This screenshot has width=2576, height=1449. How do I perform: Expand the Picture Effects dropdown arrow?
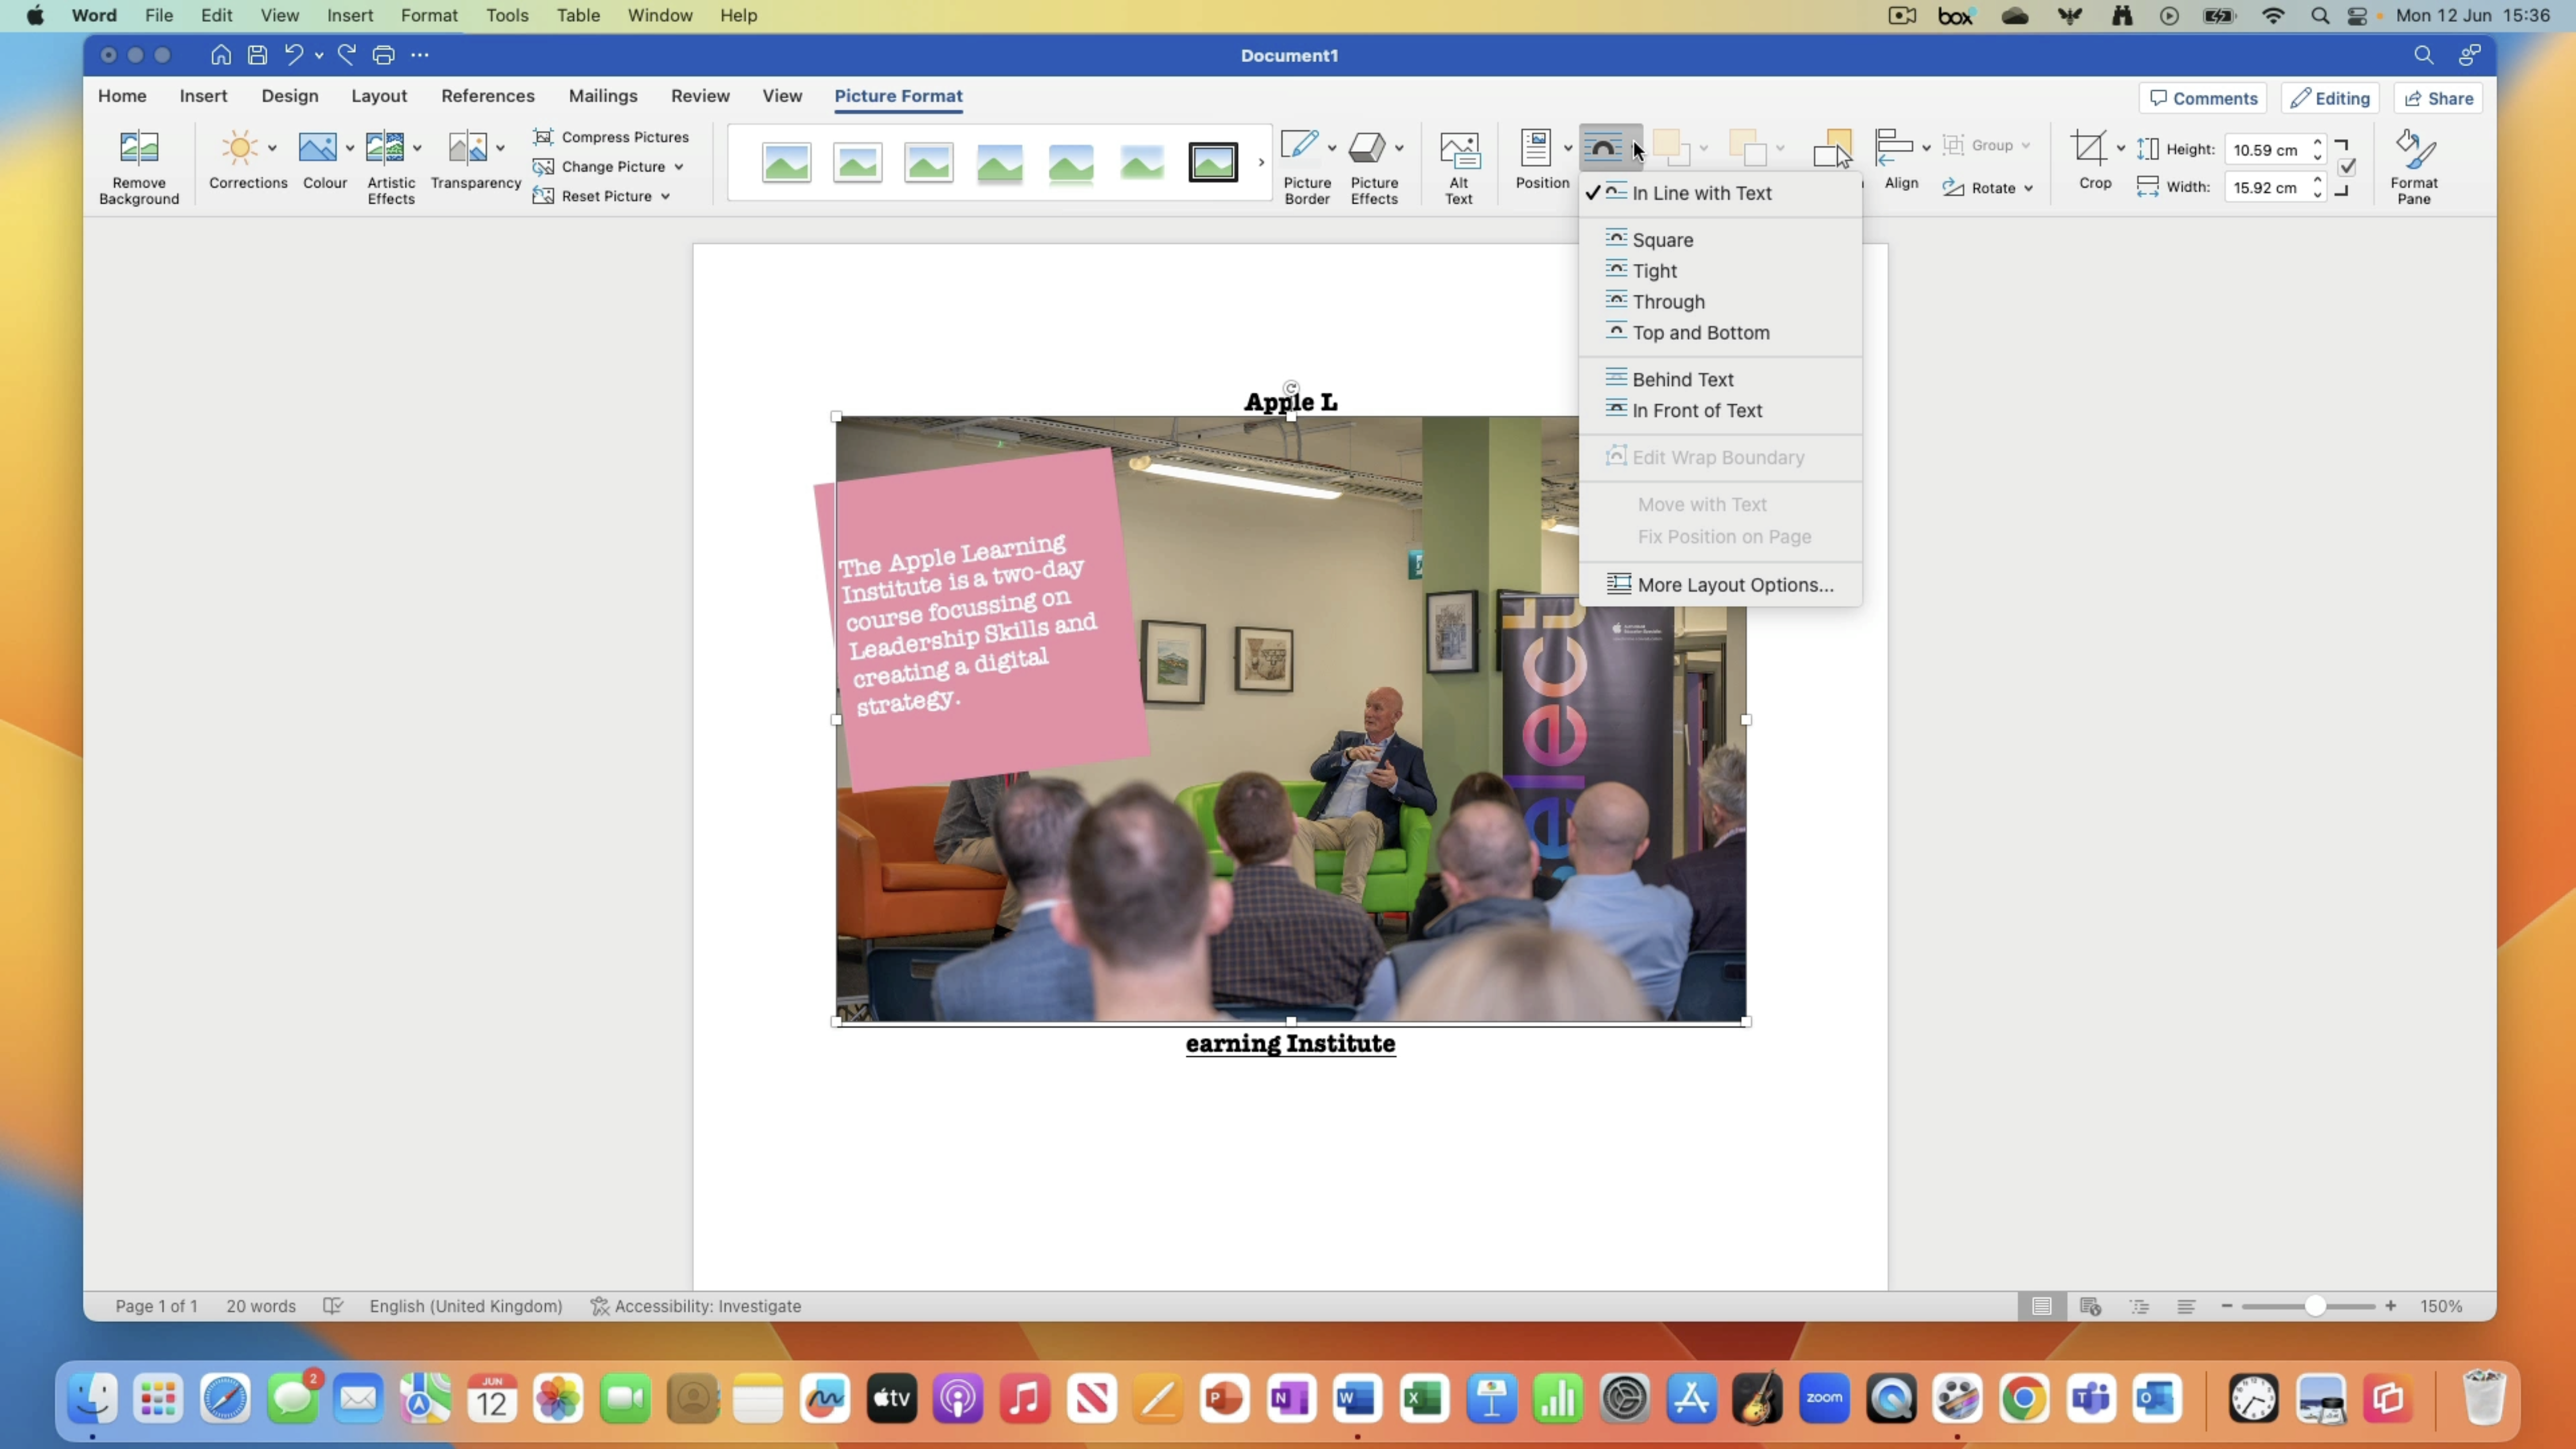pyautogui.click(x=1399, y=148)
